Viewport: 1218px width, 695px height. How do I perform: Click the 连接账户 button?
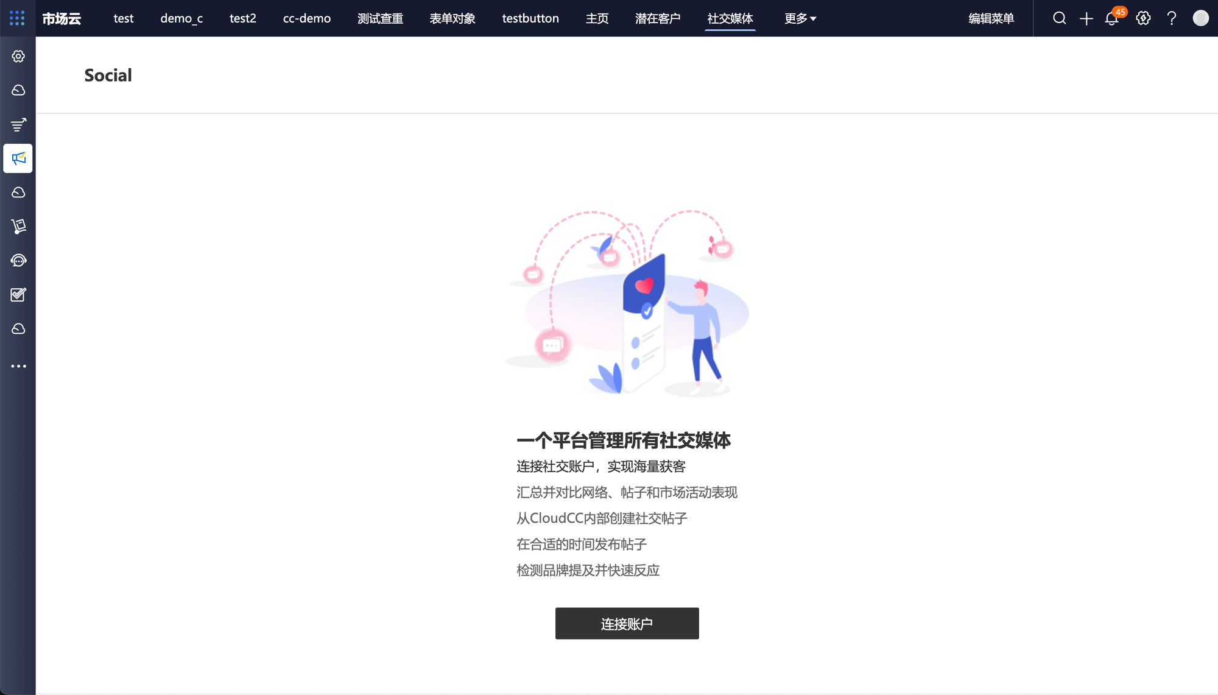[627, 623]
